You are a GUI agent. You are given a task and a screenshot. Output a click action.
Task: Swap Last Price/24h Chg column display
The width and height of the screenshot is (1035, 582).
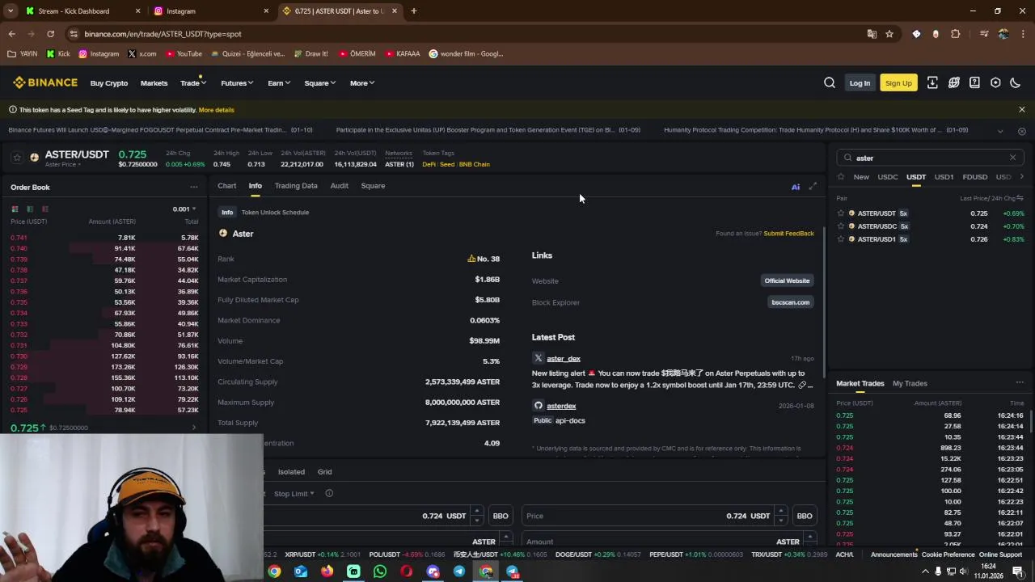tap(1020, 198)
